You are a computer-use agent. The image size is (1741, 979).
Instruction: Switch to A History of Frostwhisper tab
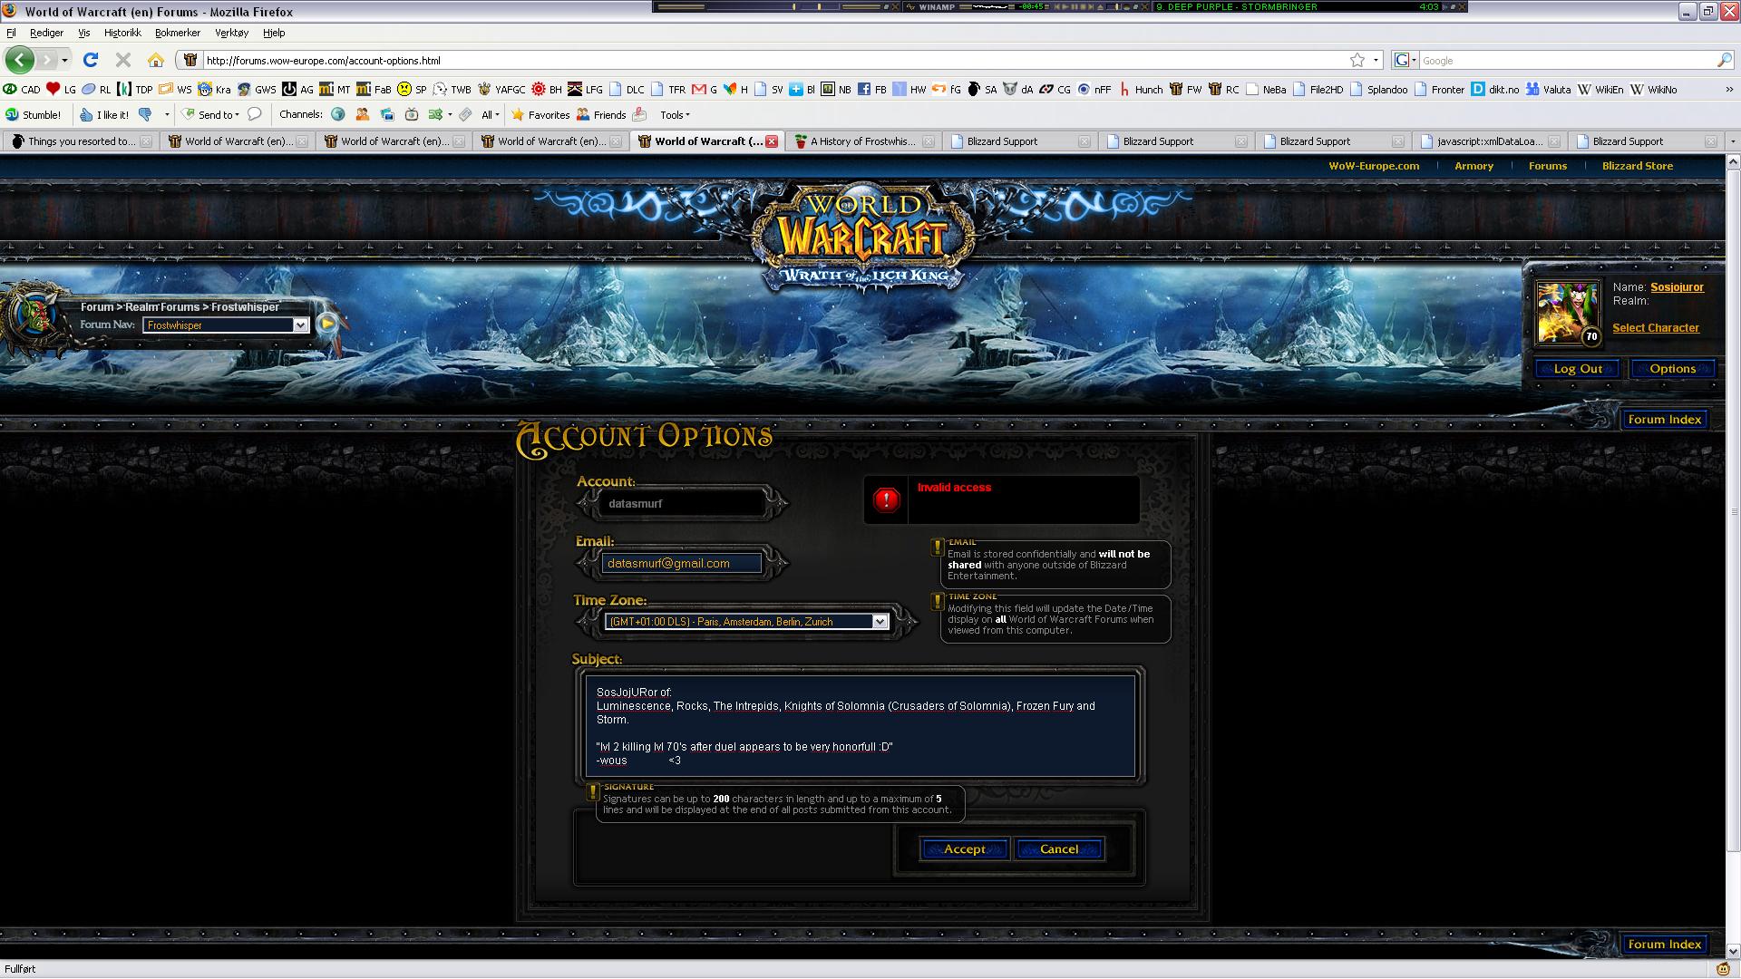pos(864,141)
